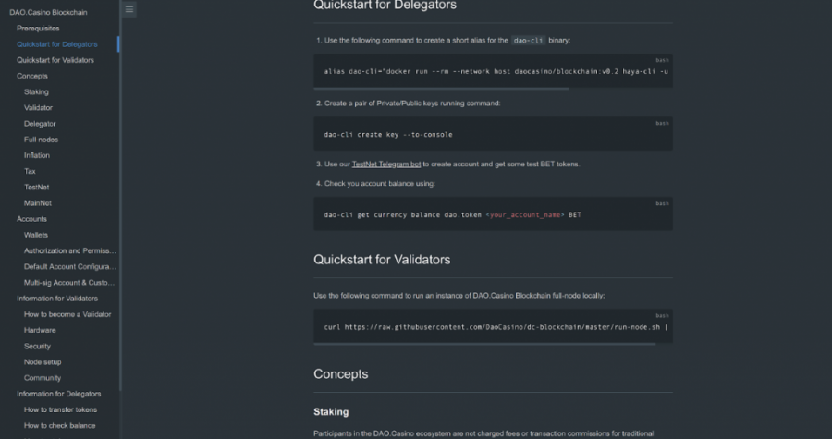The width and height of the screenshot is (832, 439).
Task: Open Default Account Configuration sidebar entry
Action: tap(70, 267)
